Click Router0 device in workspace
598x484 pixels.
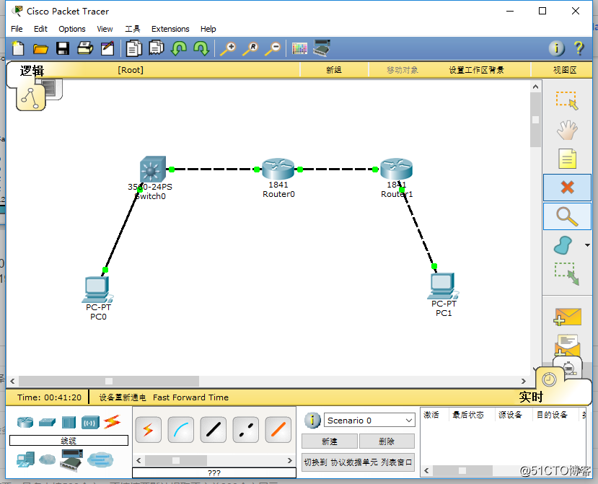278,169
